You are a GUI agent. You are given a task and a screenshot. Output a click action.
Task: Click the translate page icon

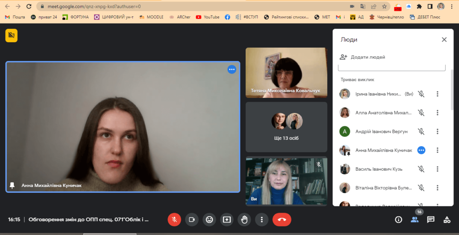(x=363, y=6)
